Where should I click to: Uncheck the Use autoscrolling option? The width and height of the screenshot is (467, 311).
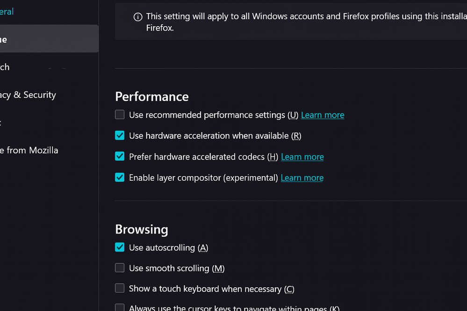pos(120,247)
